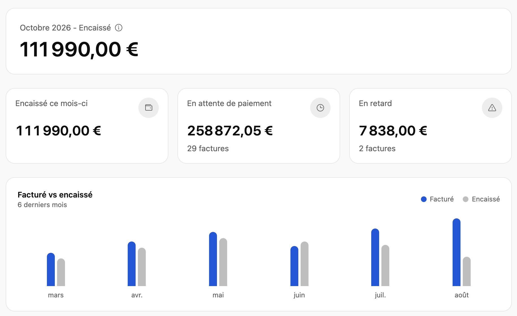Click the info icon beside Encaissé

[x=119, y=28]
